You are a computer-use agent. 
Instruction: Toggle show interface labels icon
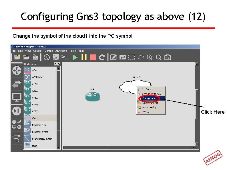56,57
